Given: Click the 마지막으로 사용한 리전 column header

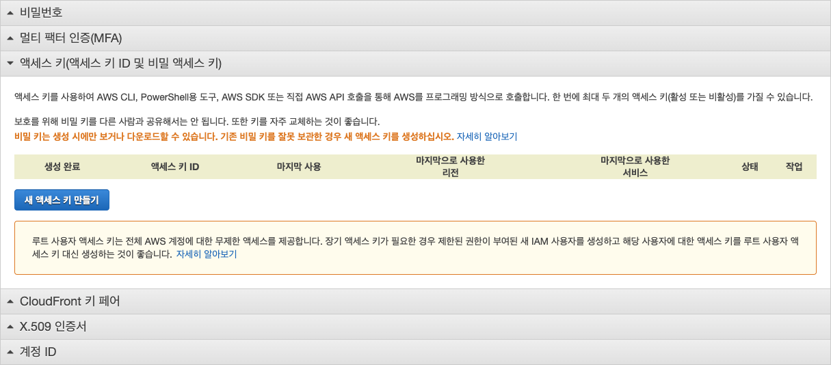Looking at the screenshot, I should 450,167.
